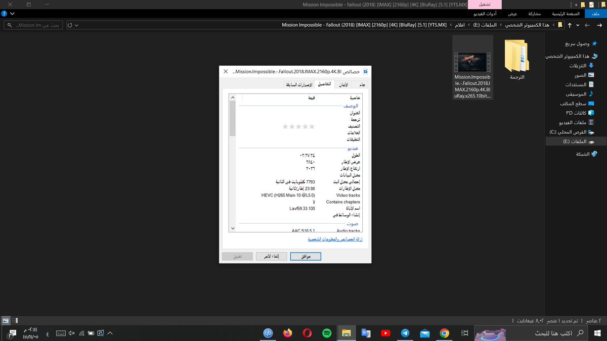This screenshot has height=341, width=607.
Task: Switch to details view in status bar
Action: point(15,321)
